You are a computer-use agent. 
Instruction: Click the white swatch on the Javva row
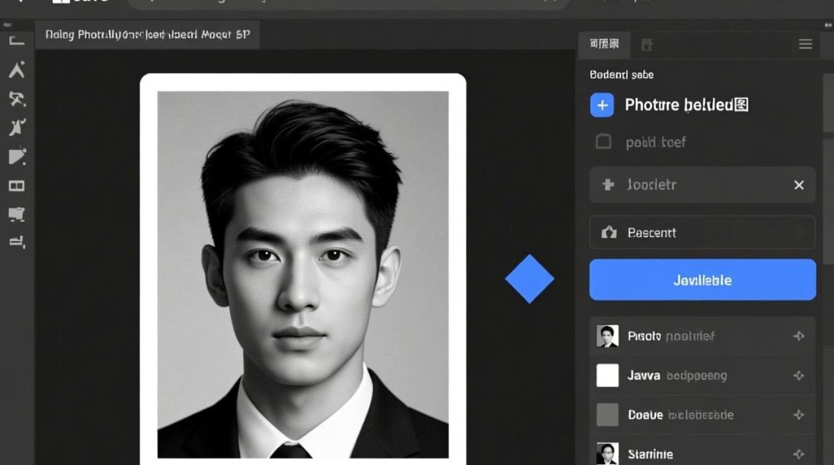pyautogui.click(x=608, y=376)
